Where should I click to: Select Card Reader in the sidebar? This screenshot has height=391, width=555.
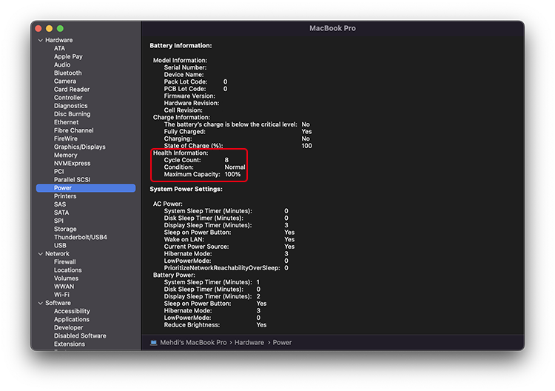(72, 90)
